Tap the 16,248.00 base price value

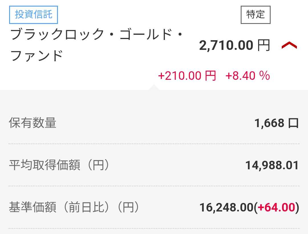click(226, 208)
